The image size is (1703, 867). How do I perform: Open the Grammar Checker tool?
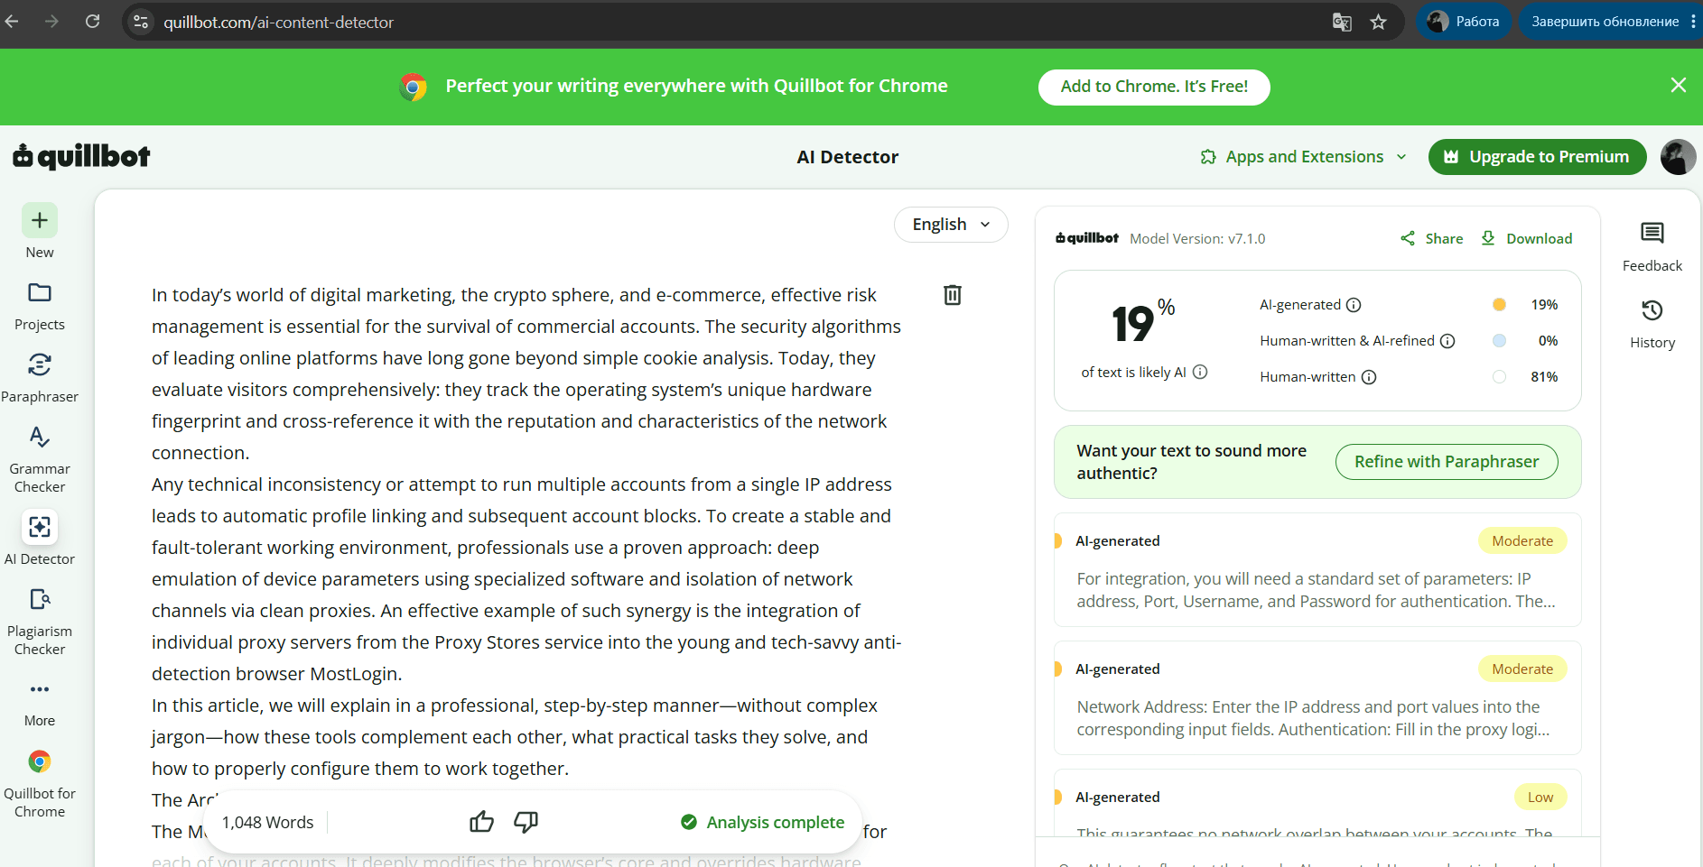pyautogui.click(x=40, y=458)
